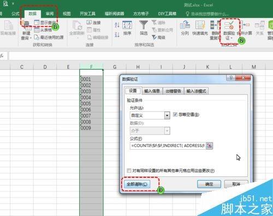Screen dimensions: 273x216
Task: Open the quick access toolbar customize arrow
Action: pyautogui.click(x=13, y=4)
